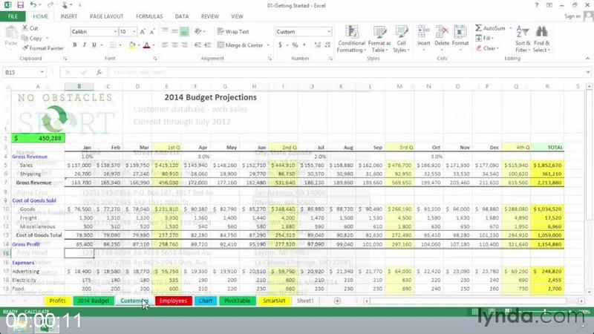Toggle Center horizontal alignment
Image resolution: width=594 pixels, height=334 pixels.
click(x=174, y=45)
